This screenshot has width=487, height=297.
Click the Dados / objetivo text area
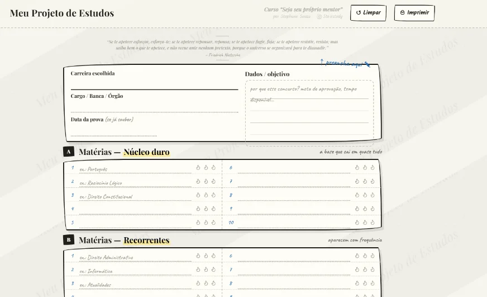click(x=309, y=113)
